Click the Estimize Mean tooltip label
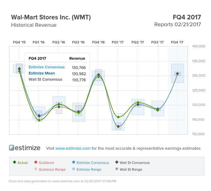The image size is (211, 191). 42,73
